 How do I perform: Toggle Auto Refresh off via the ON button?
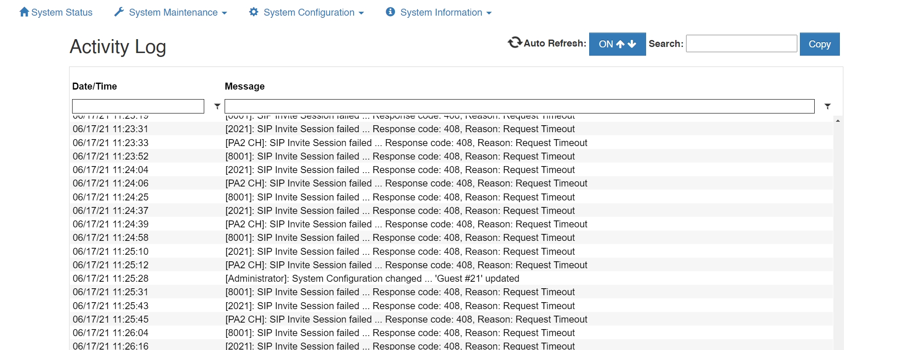[607, 43]
